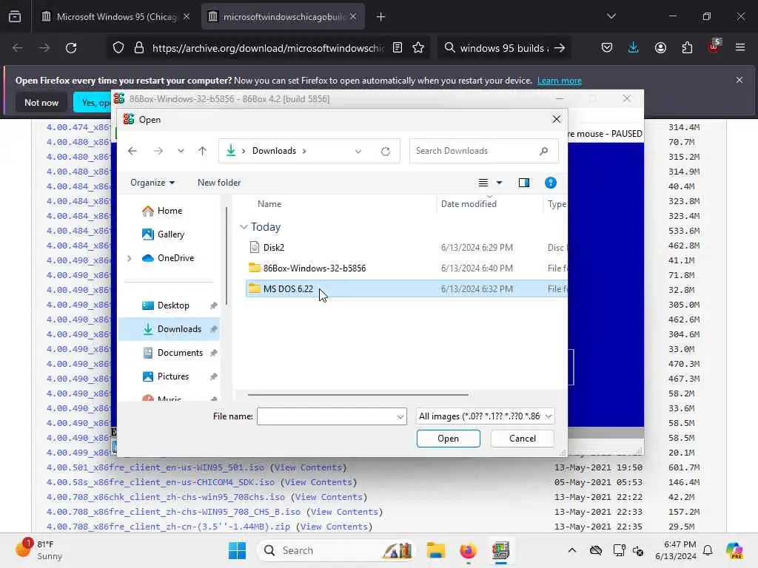Open Pictures in the navigation pane

pyautogui.click(x=173, y=376)
